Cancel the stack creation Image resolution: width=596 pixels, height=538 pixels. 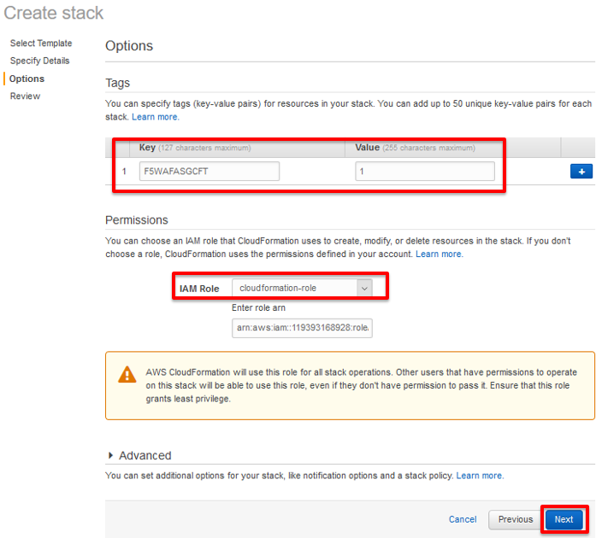(x=463, y=519)
